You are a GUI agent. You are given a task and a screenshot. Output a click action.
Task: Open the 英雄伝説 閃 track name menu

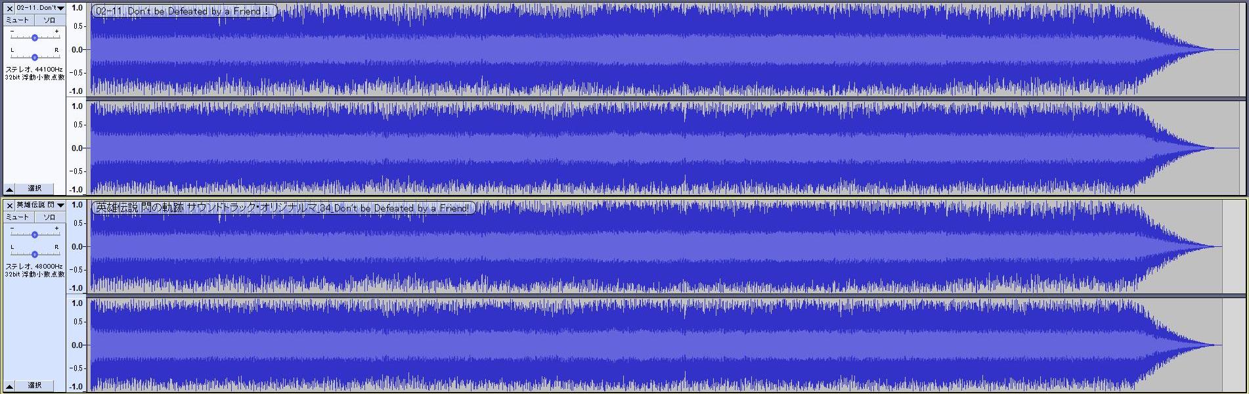(40, 206)
